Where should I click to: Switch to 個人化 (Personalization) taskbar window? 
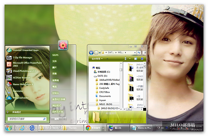point(118,128)
